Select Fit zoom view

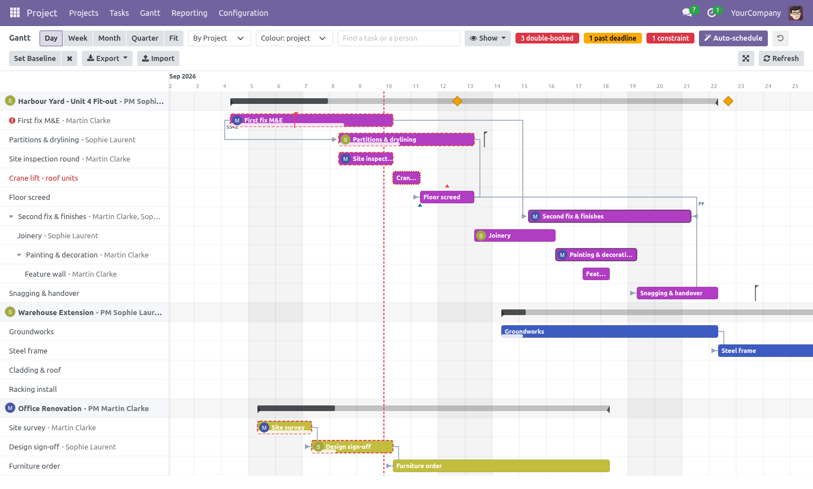pos(174,38)
